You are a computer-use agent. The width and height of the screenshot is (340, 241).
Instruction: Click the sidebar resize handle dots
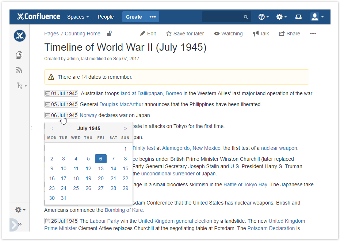pos(31,128)
